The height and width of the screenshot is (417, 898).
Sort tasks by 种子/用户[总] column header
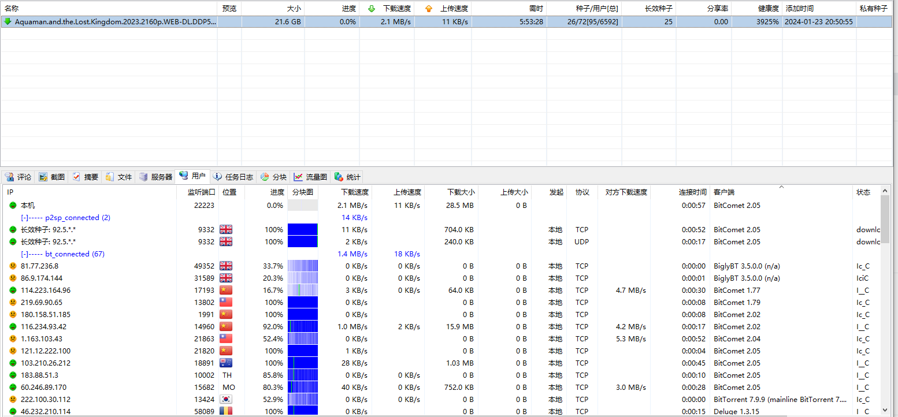click(x=584, y=8)
